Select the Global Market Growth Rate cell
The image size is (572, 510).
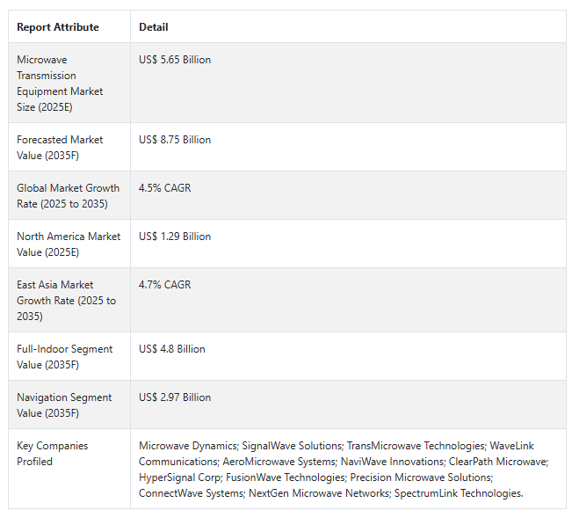69,196
